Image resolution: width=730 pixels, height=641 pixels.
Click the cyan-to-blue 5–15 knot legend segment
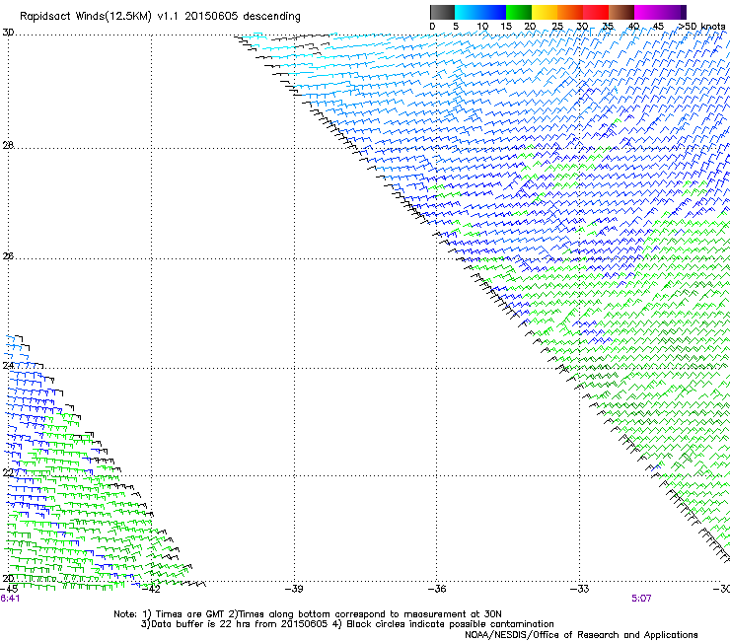[480, 12]
